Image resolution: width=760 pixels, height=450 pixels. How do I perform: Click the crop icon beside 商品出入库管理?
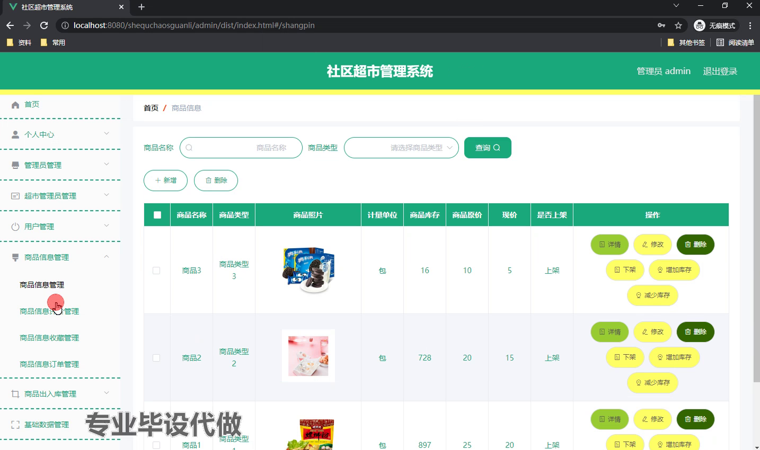(x=15, y=394)
